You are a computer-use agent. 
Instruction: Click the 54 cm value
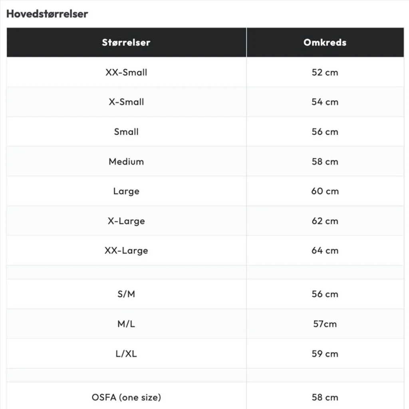(325, 102)
